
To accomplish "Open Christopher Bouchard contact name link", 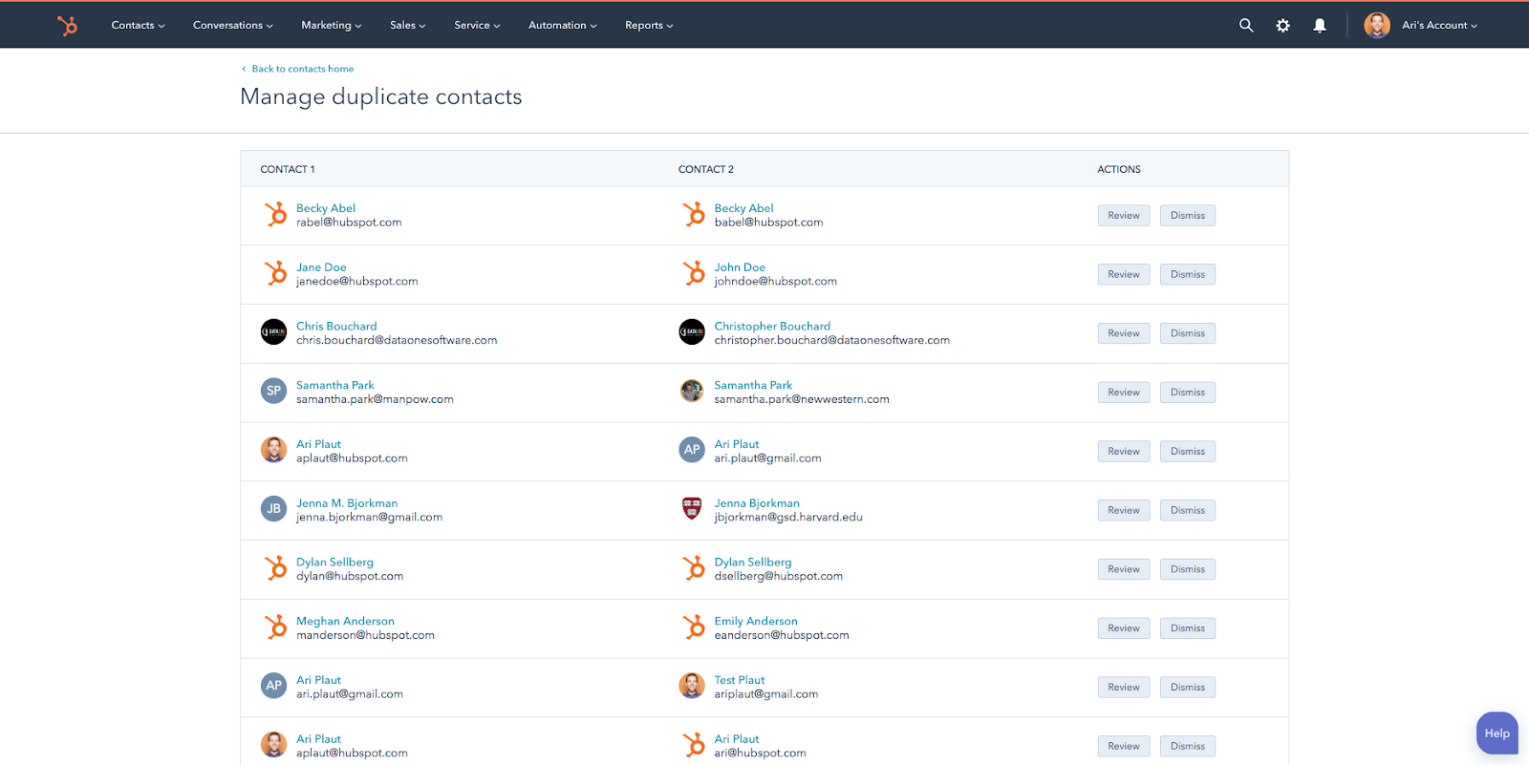I will click(x=772, y=327).
